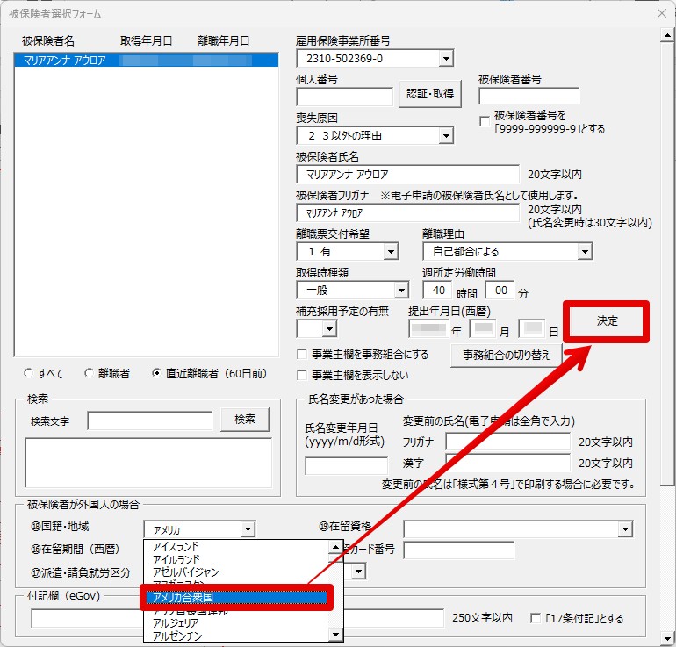Click the 決定 button
This screenshot has width=676, height=647.
click(606, 321)
